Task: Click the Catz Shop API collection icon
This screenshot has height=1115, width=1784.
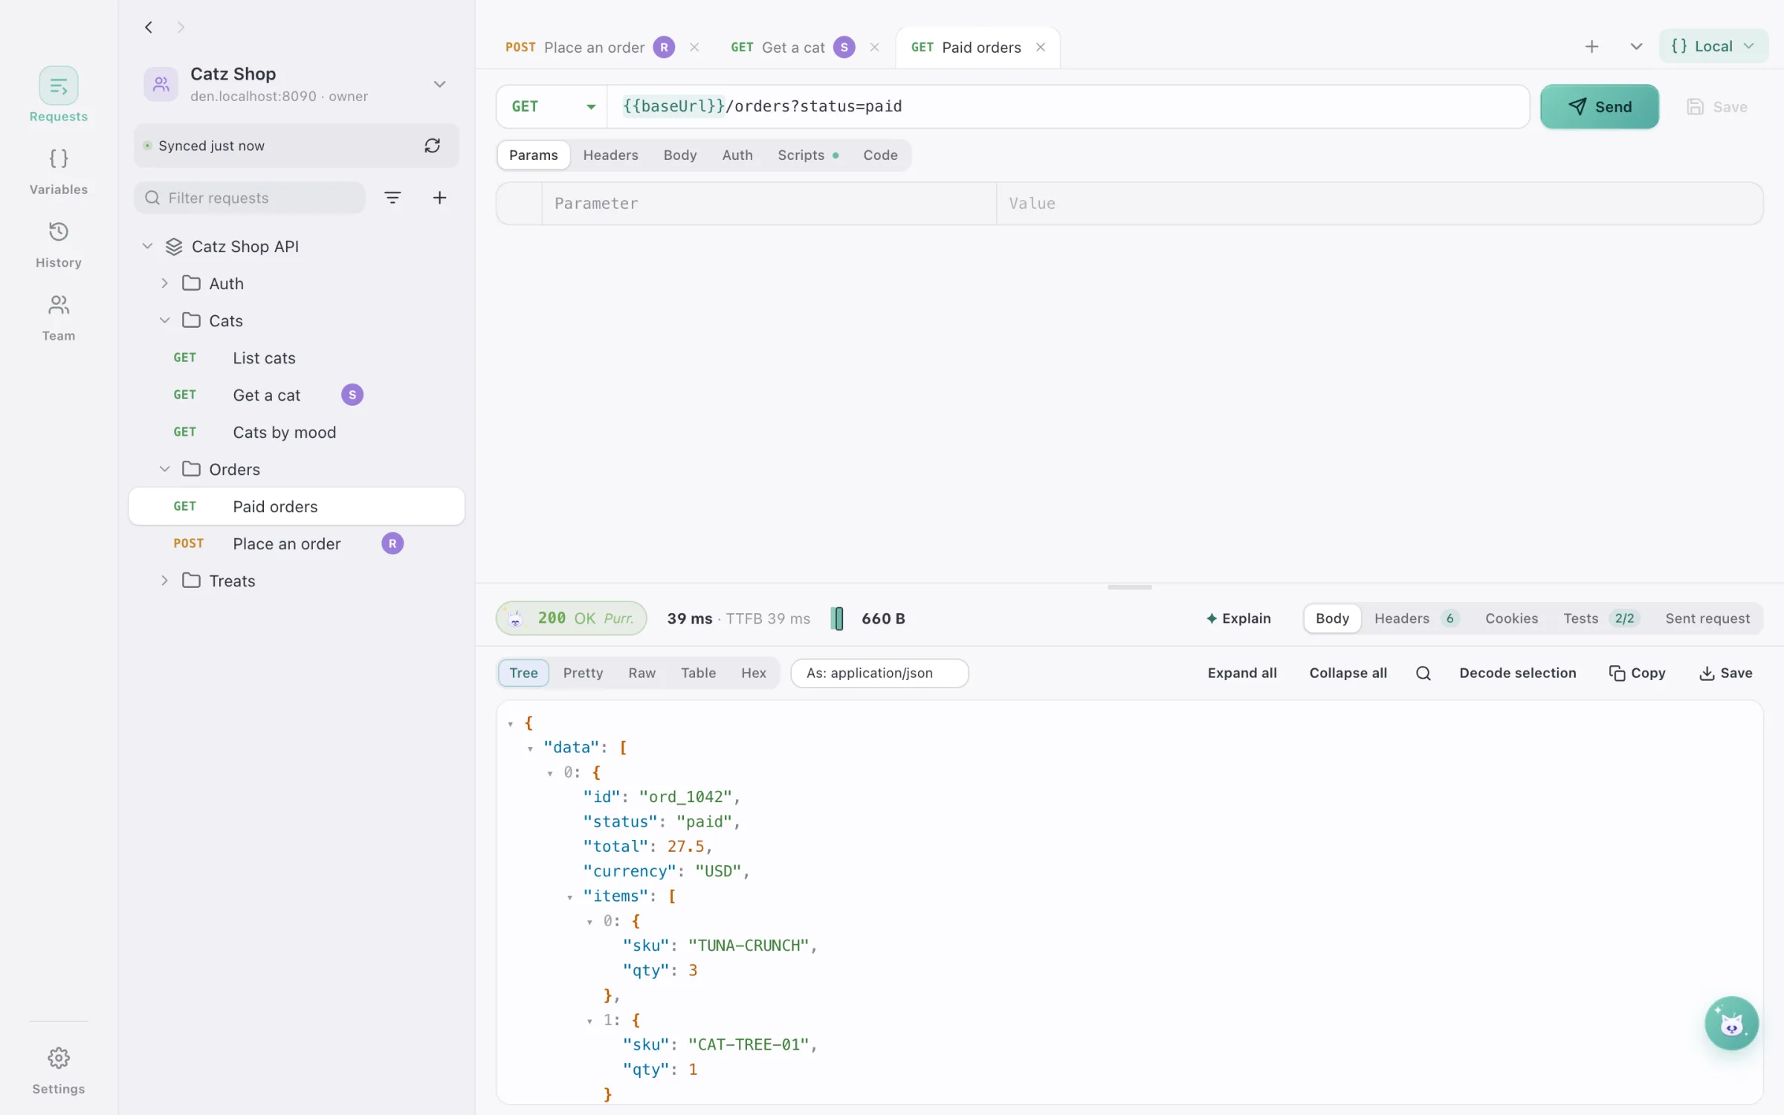Action: 174,247
